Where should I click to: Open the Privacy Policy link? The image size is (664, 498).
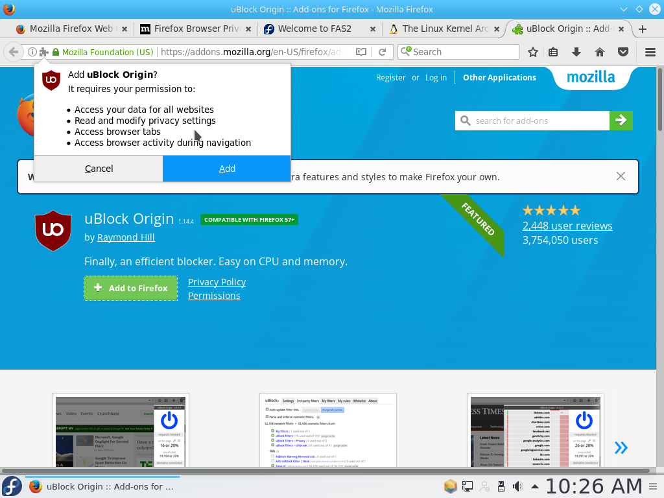217,282
